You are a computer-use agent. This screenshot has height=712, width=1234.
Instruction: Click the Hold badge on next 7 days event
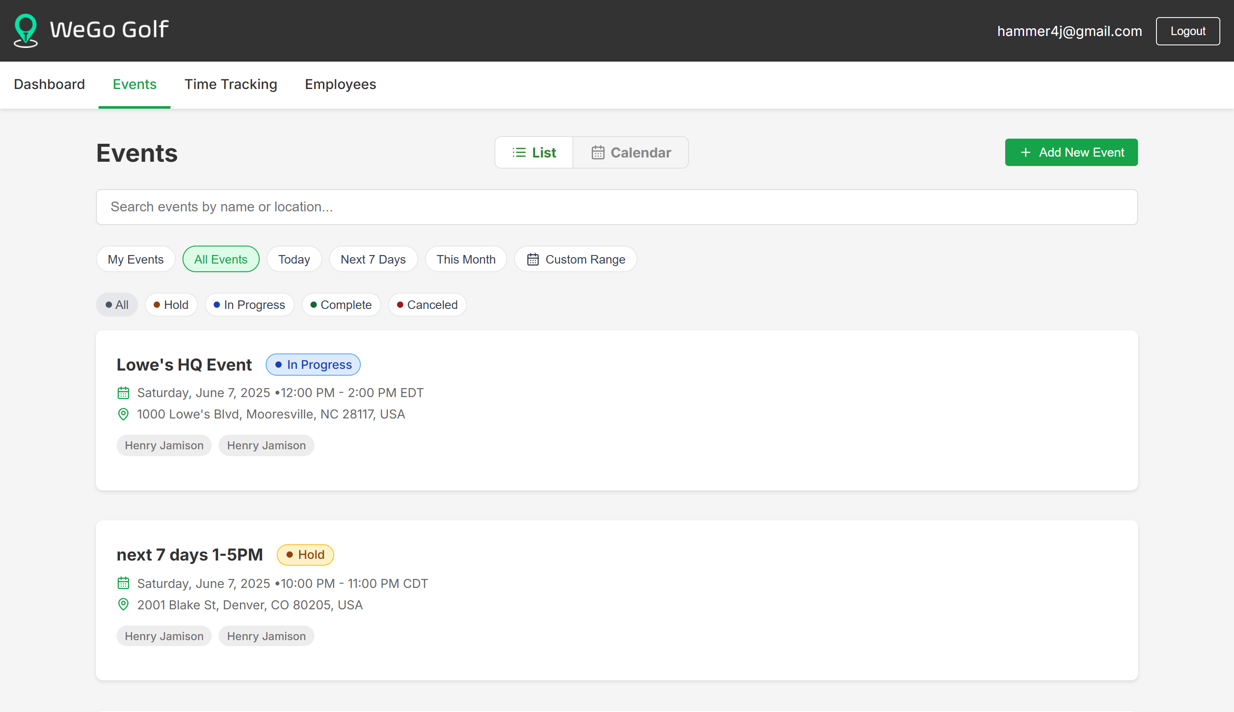click(x=305, y=555)
